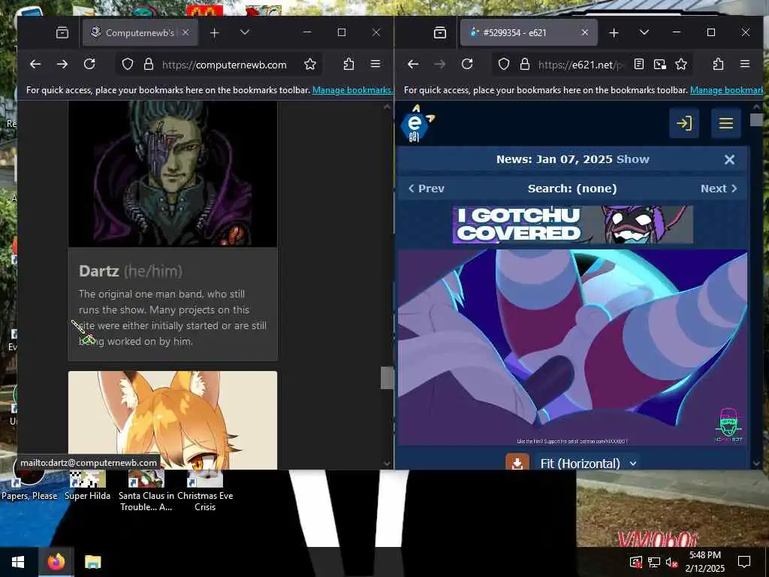Click the fox-eared character avatar
The image size is (769, 577).
pyautogui.click(x=173, y=420)
